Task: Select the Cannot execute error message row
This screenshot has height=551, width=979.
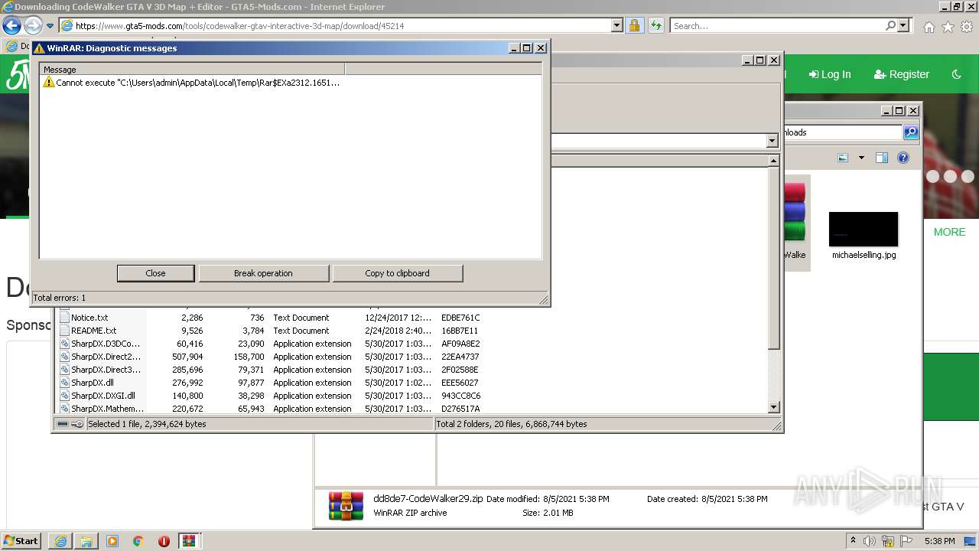Action: 191,82
